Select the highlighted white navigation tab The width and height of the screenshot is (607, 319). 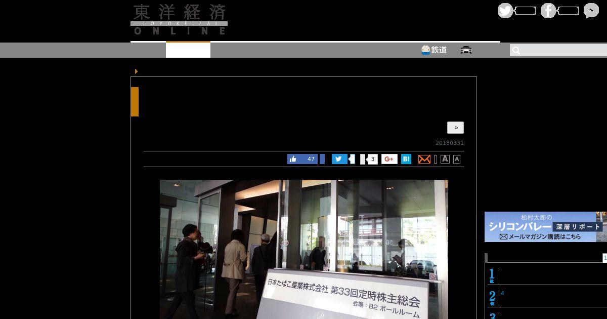(x=188, y=50)
